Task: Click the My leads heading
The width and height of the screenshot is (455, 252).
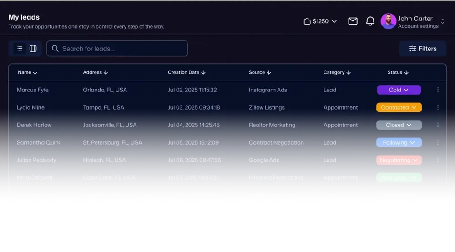Action: [x=24, y=17]
